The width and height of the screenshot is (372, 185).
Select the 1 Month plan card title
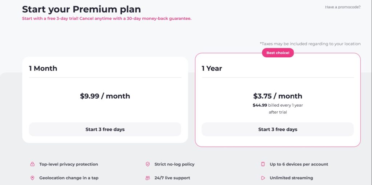(x=43, y=69)
